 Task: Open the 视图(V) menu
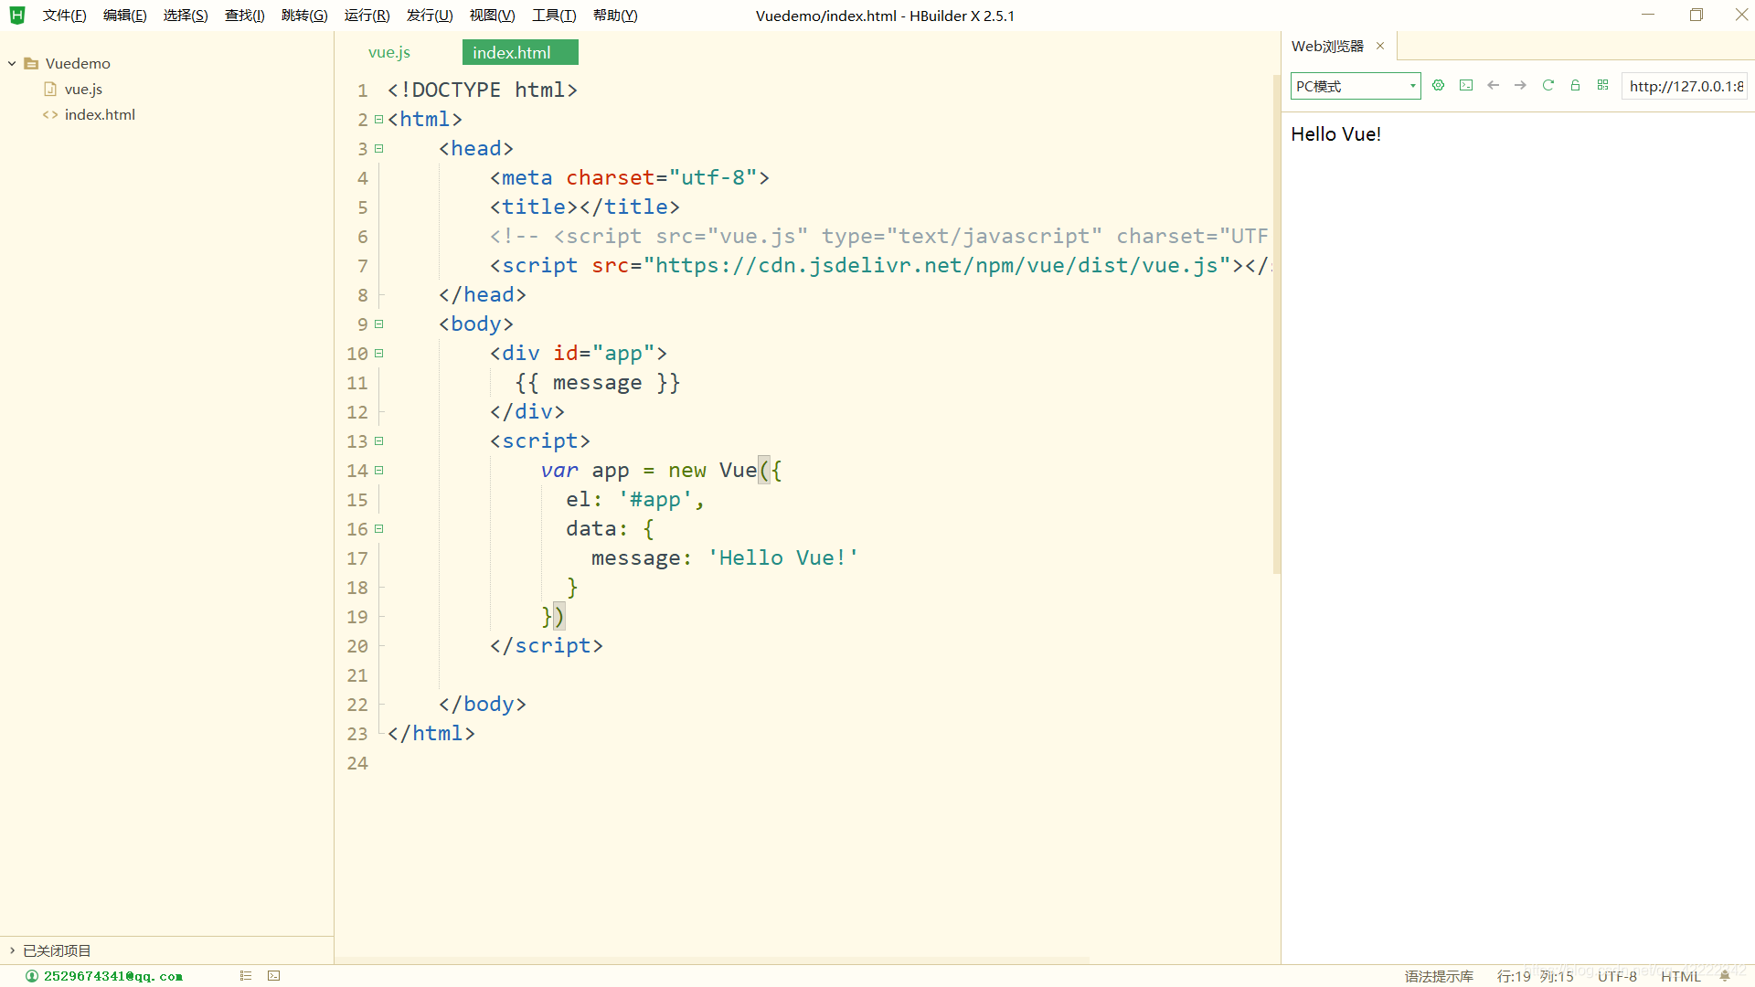coord(492,16)
